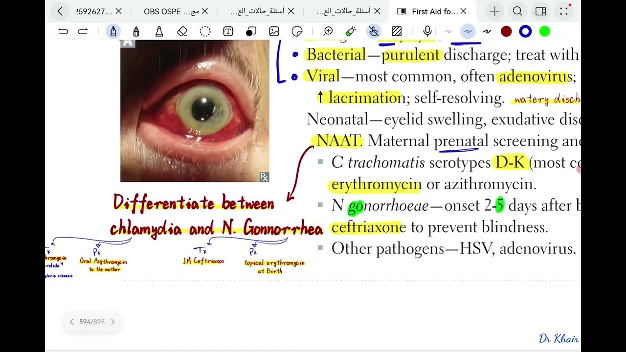This screenshot has height=352, width=626.
Task: Close the third أسئلة_حالات tab
Action: click(291, 11)
